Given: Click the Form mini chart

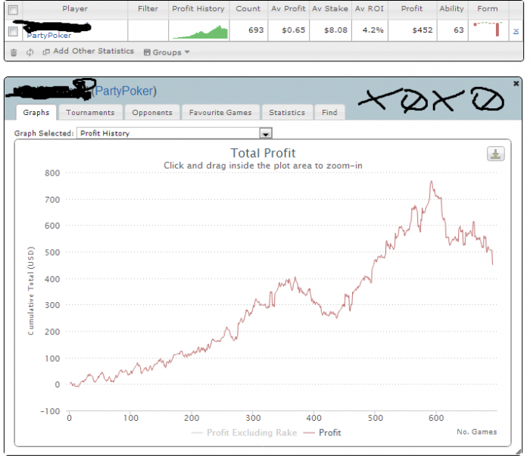Looking at the screenshot, I should click(488, 29).
